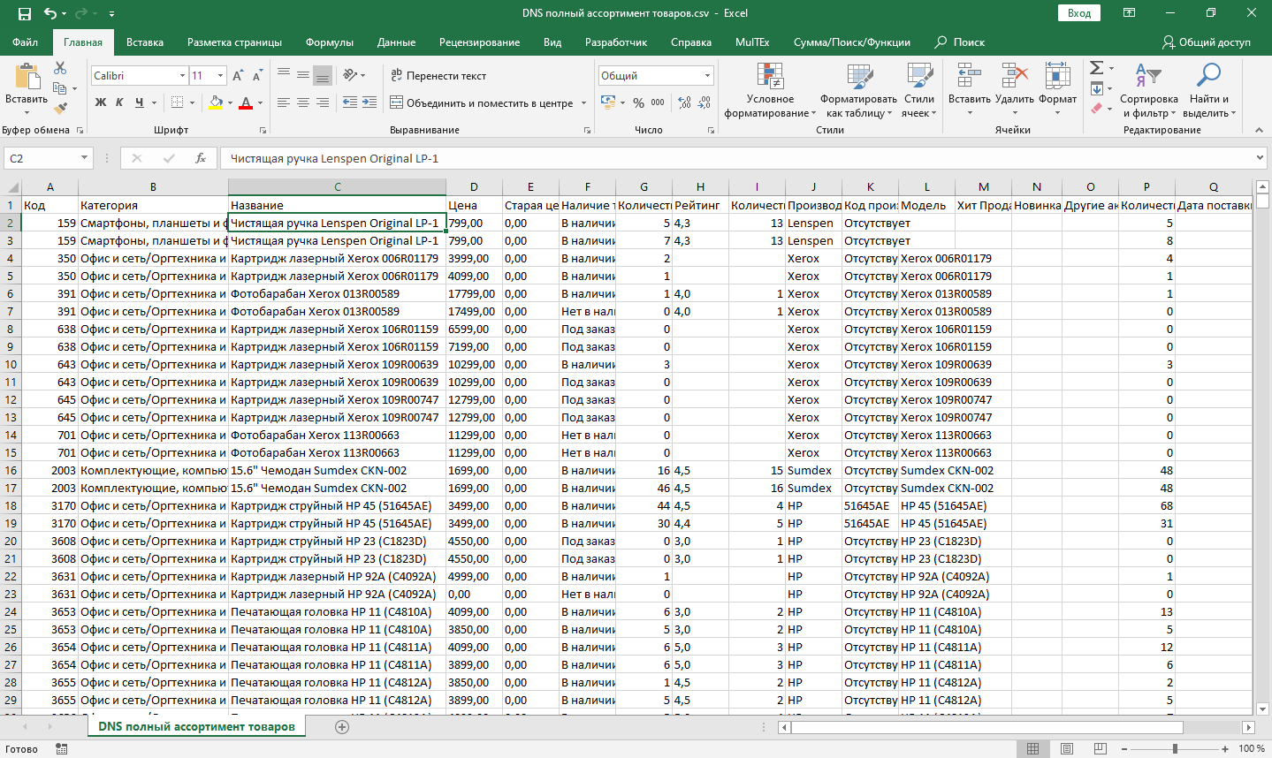Viewport: 1272px width, 758px height.
Task: Select the DNS полный ассортимент товаров sheet tab
Action: tap(196, 726)
